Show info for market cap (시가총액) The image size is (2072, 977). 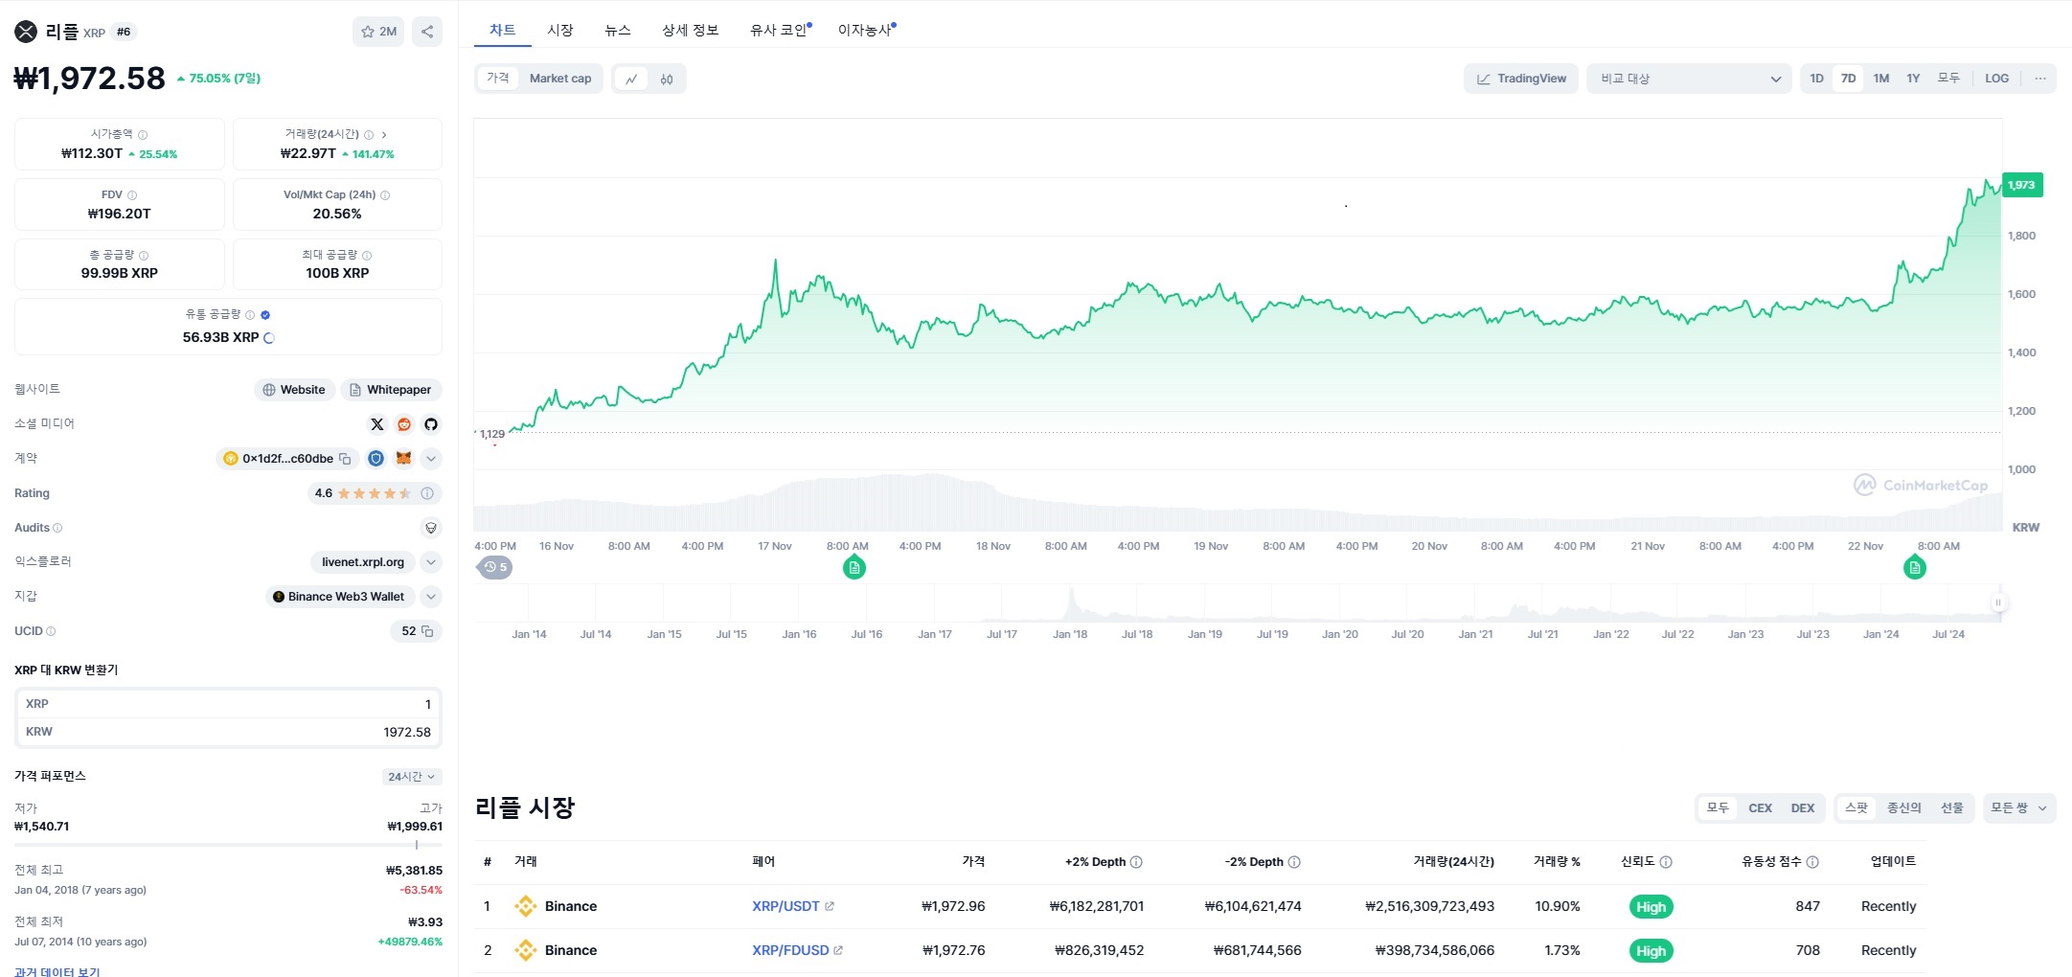tap(143, 135)
